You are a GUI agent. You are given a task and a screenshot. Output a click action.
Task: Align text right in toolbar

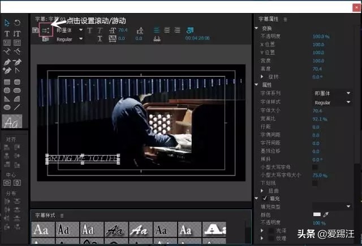pyautogui.click(x=177, y=30)
